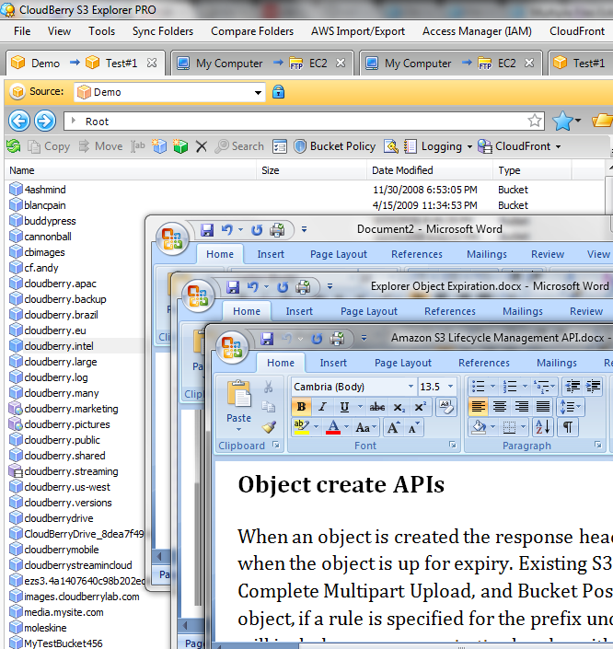Save the Amazon S3 Lifecycle document

pos(267,339)
